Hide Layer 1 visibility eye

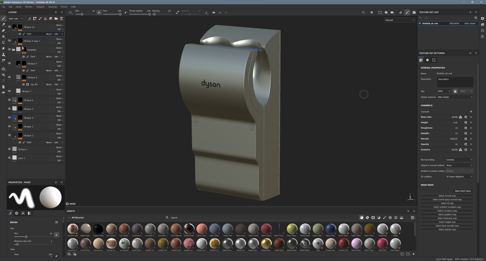9,158
